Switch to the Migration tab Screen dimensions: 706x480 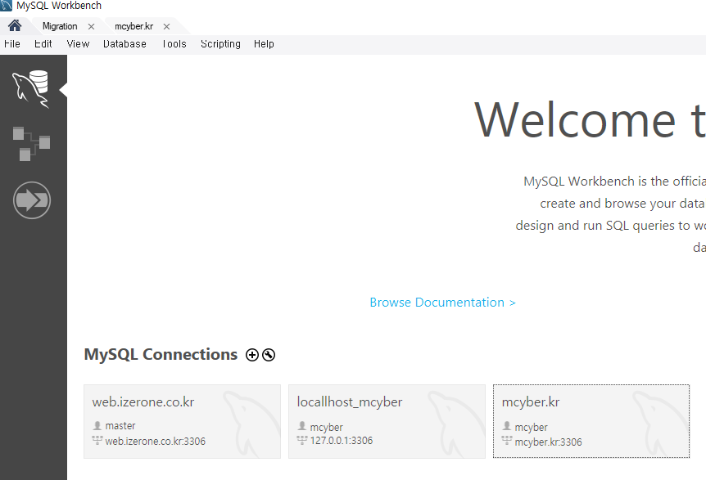[60, 26]
